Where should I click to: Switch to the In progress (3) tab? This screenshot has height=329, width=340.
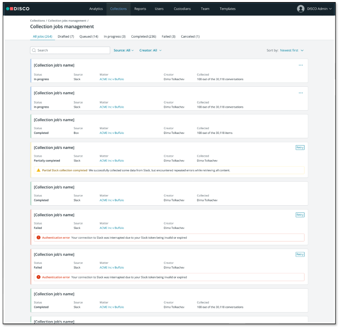[x=115, y=37]
